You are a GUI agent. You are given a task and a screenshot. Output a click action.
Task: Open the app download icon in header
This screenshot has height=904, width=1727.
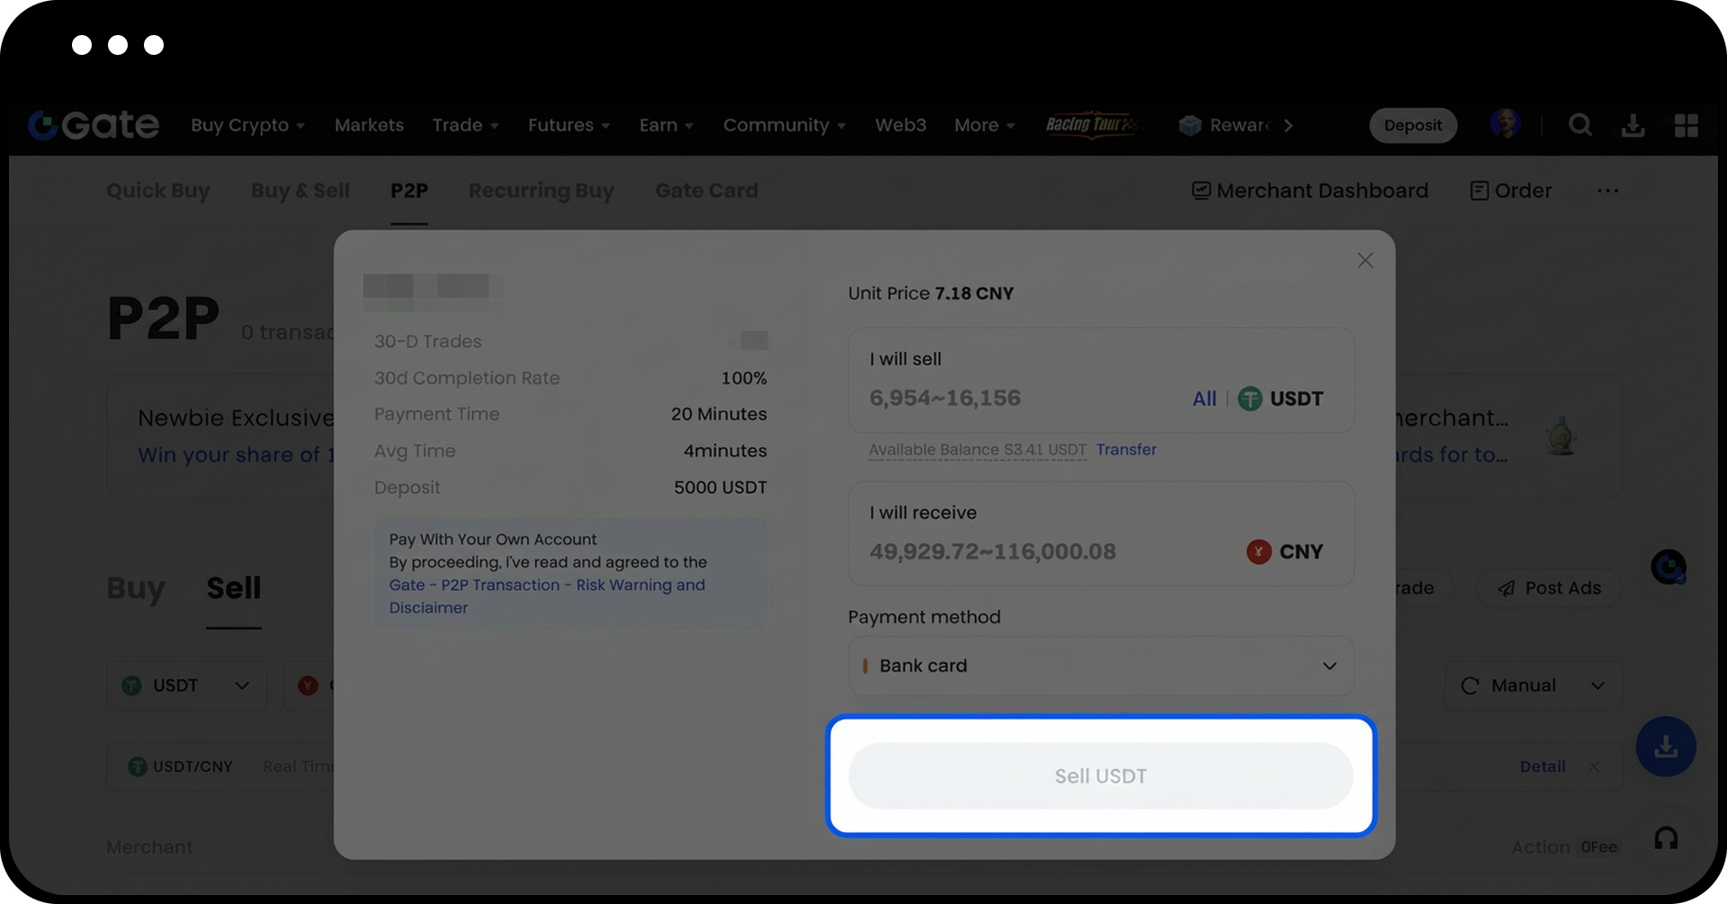(1633, 126)
